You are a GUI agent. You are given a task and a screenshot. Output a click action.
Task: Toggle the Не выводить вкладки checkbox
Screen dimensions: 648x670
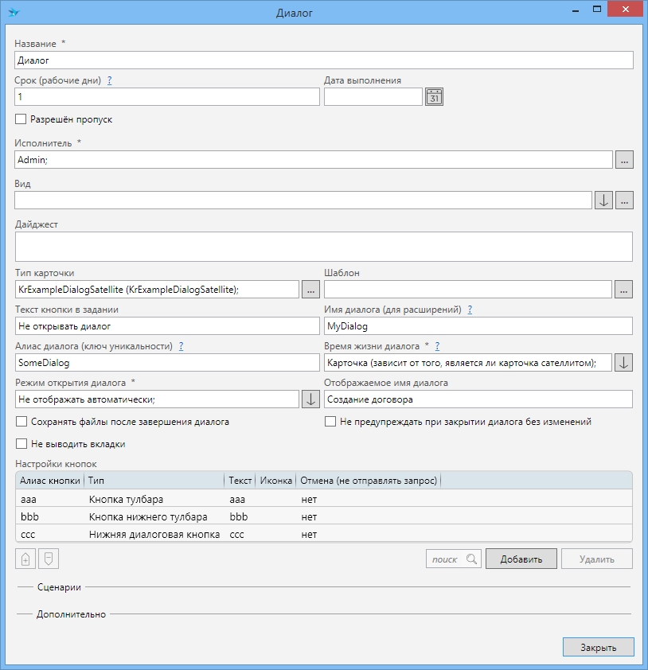tap(21, 444)
